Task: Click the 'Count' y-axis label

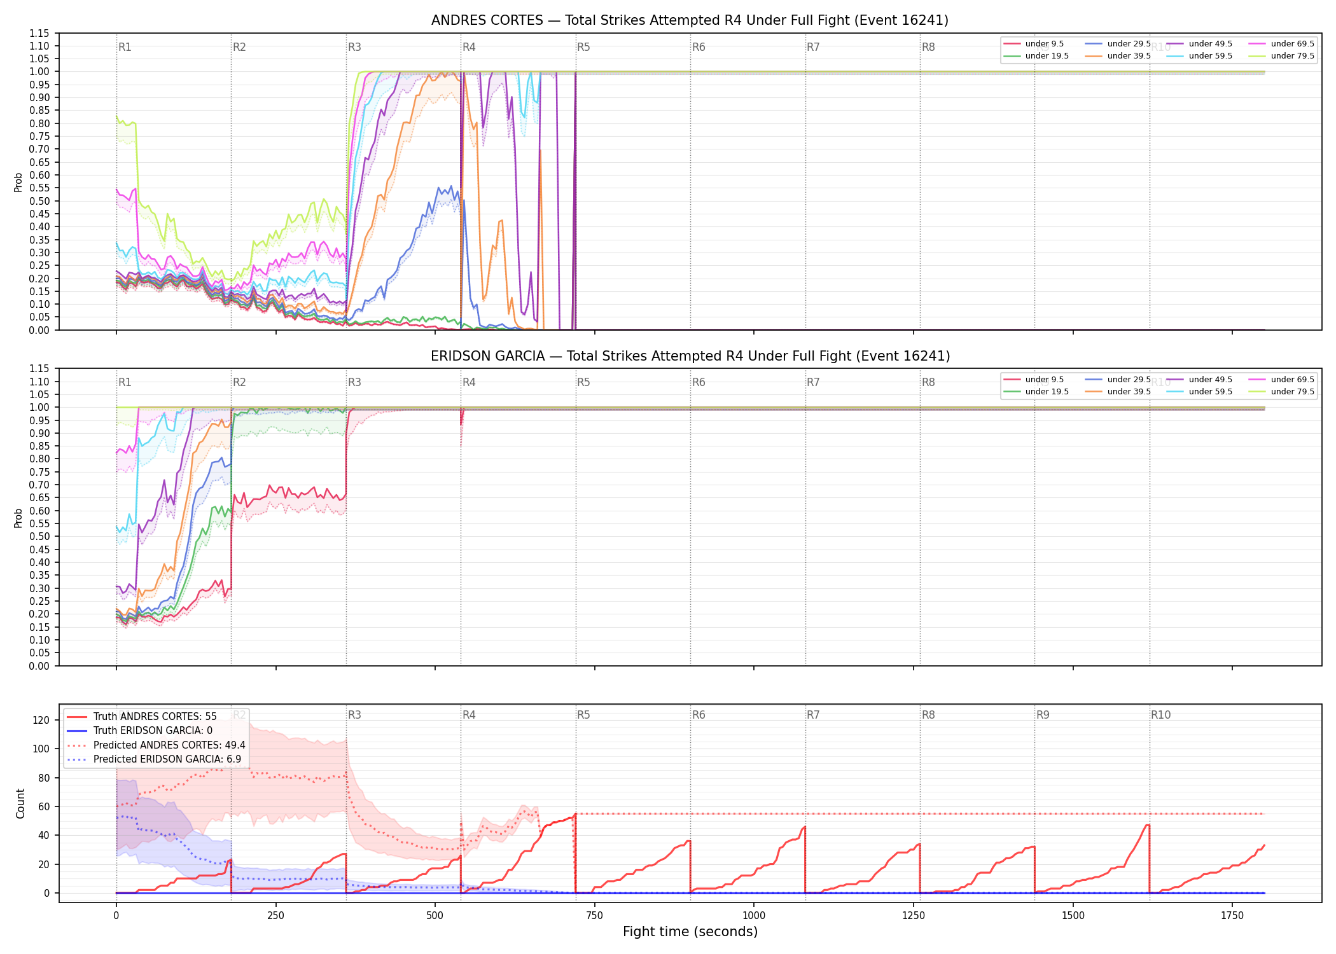Action: [20, 803]
